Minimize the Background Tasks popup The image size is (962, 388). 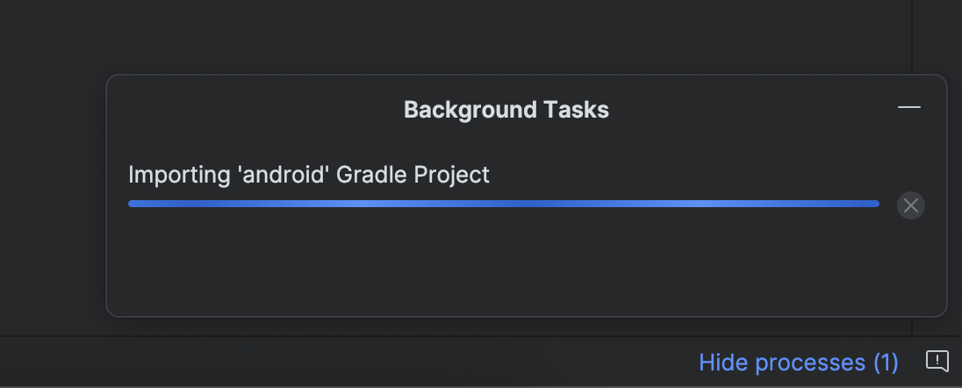[x=908, y=107]
